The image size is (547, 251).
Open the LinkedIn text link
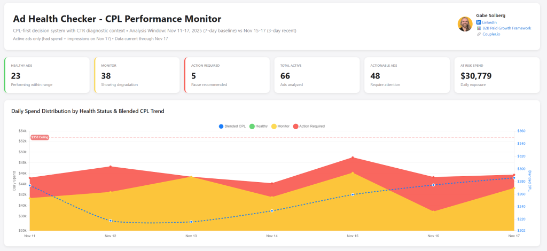pyautogui.click(x=489, y=22)
